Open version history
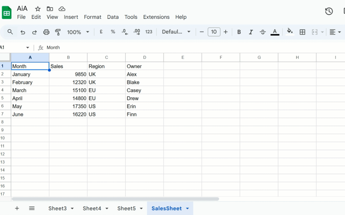 point(329,11)
